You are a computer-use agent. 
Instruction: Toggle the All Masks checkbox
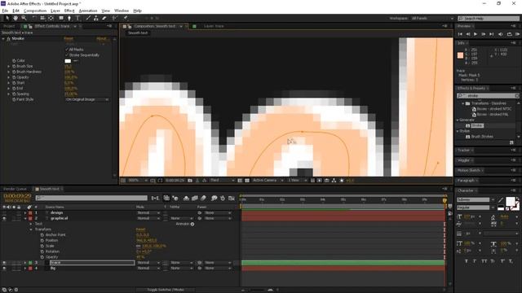point(67,49)
